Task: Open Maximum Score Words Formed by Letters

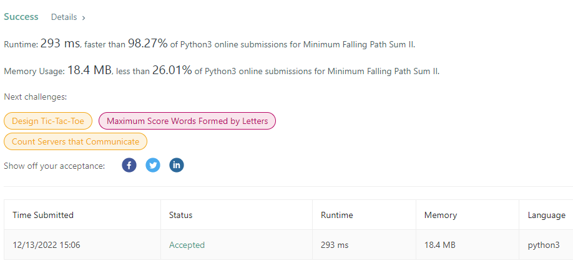Action: click(187, 121)
